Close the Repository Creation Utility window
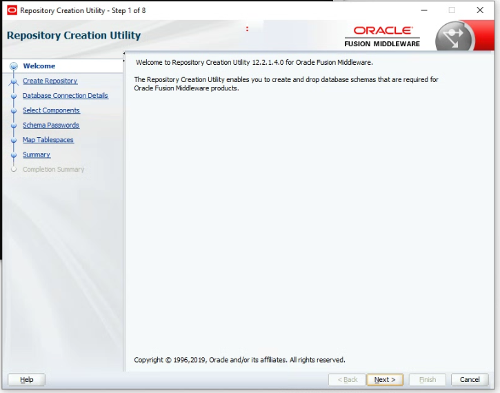The image size is (500, 393). point(480,10)
